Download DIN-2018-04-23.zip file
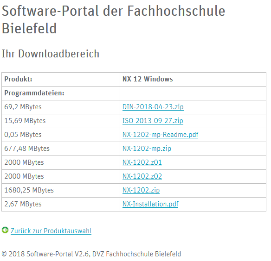 tap(153, 107)
